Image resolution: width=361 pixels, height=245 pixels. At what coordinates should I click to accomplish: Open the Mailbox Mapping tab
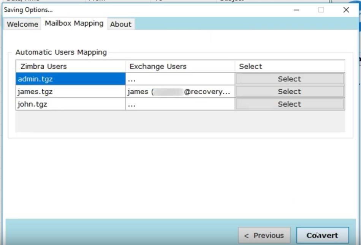(x=74, y=24)
